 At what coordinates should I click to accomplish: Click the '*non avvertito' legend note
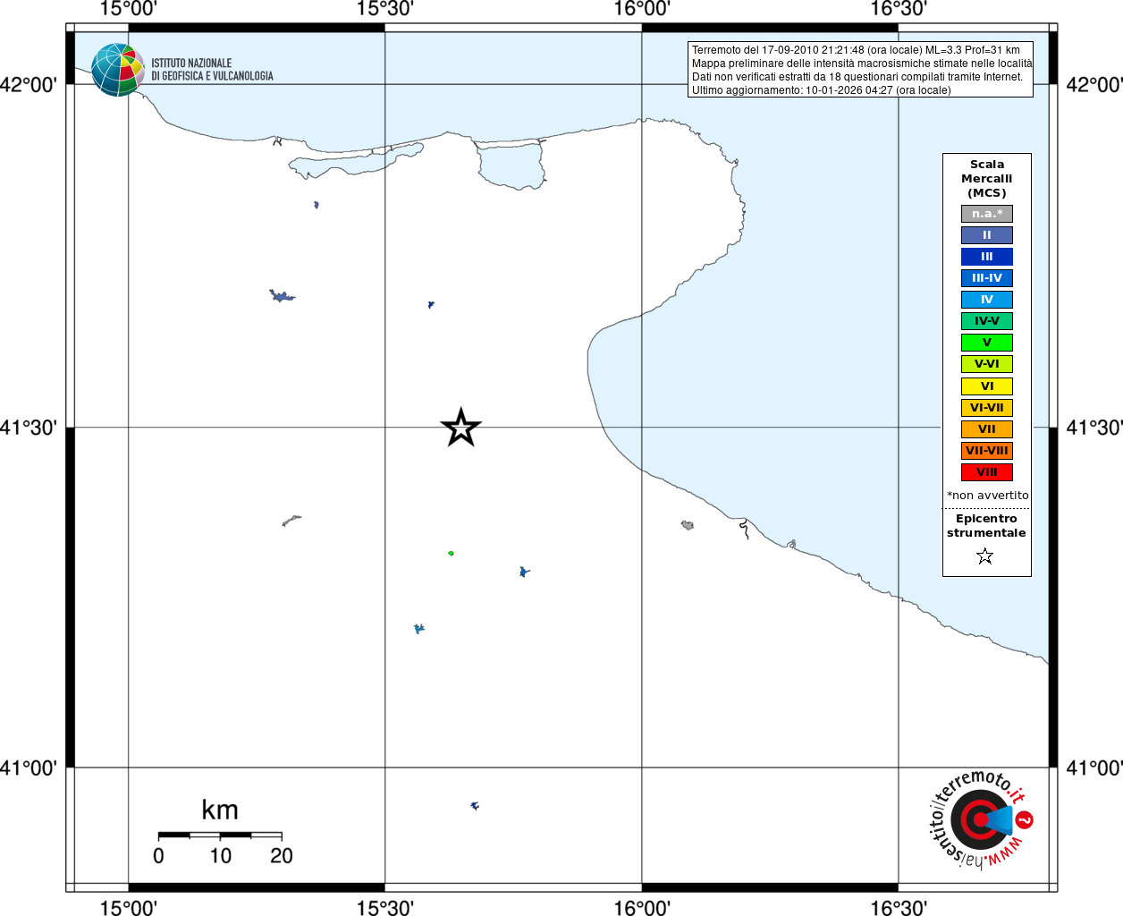[988, 496]
